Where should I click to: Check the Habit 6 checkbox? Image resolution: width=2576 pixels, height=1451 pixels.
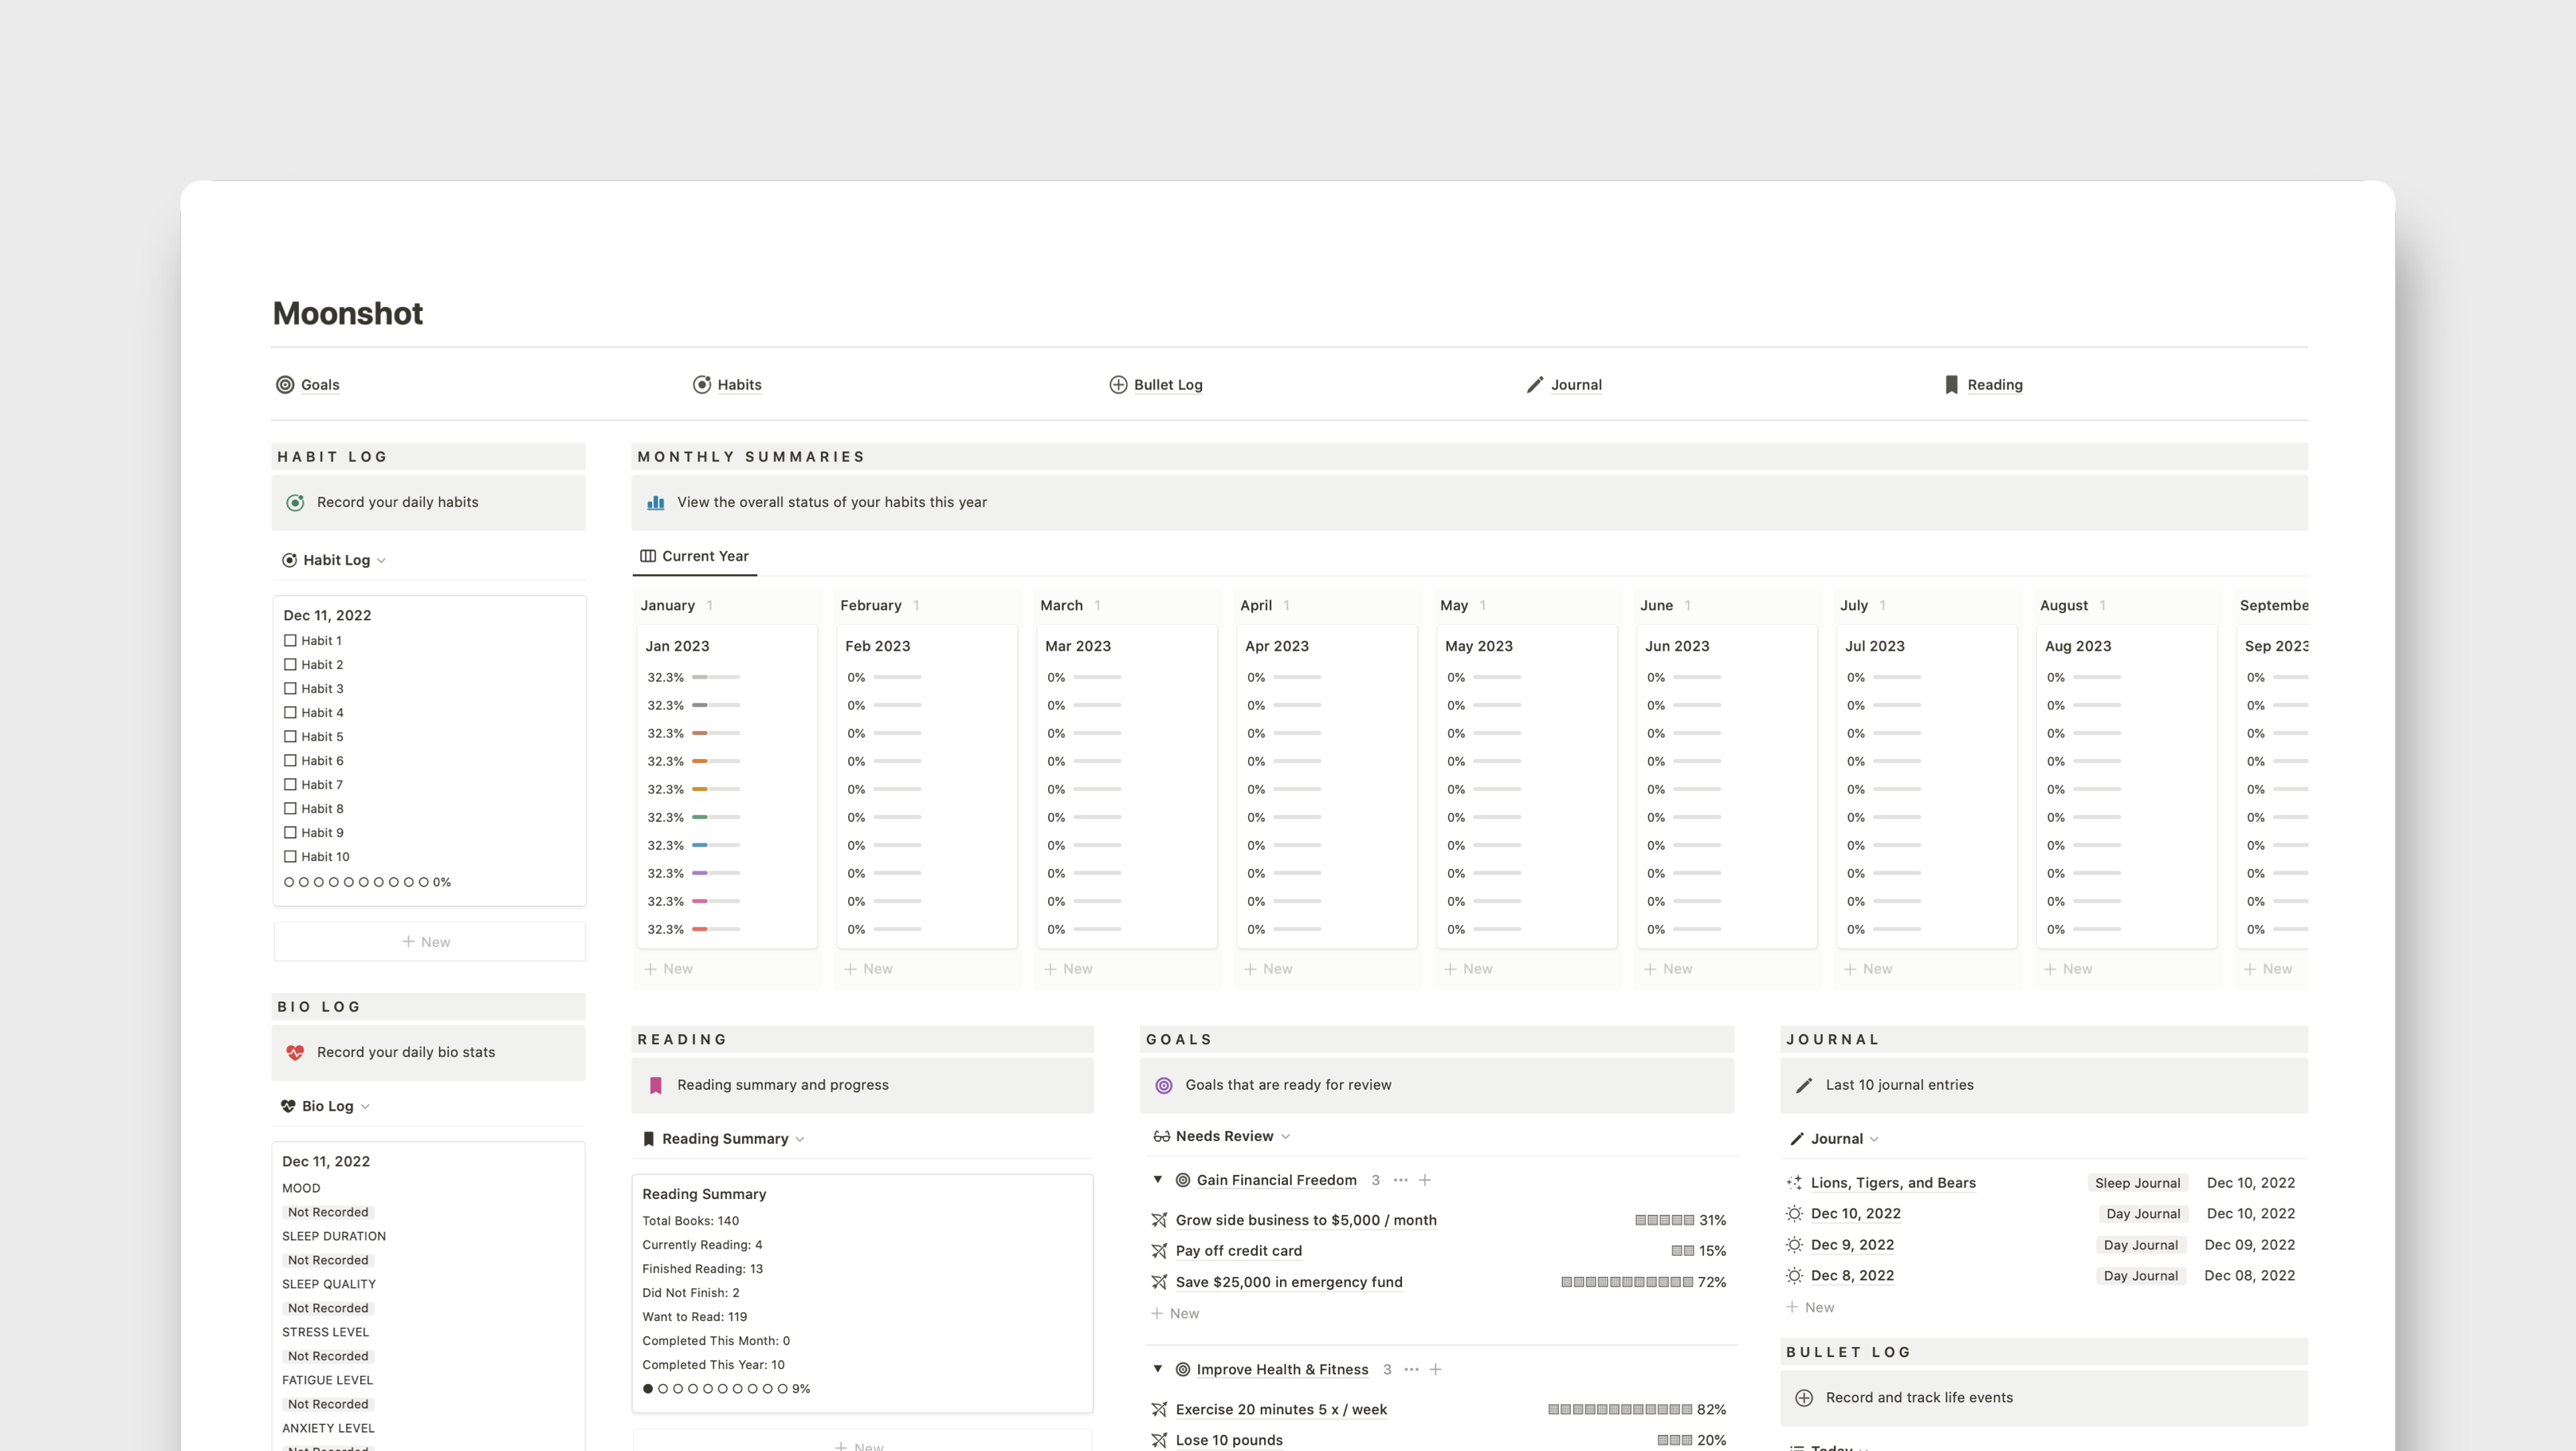point(290,761)
